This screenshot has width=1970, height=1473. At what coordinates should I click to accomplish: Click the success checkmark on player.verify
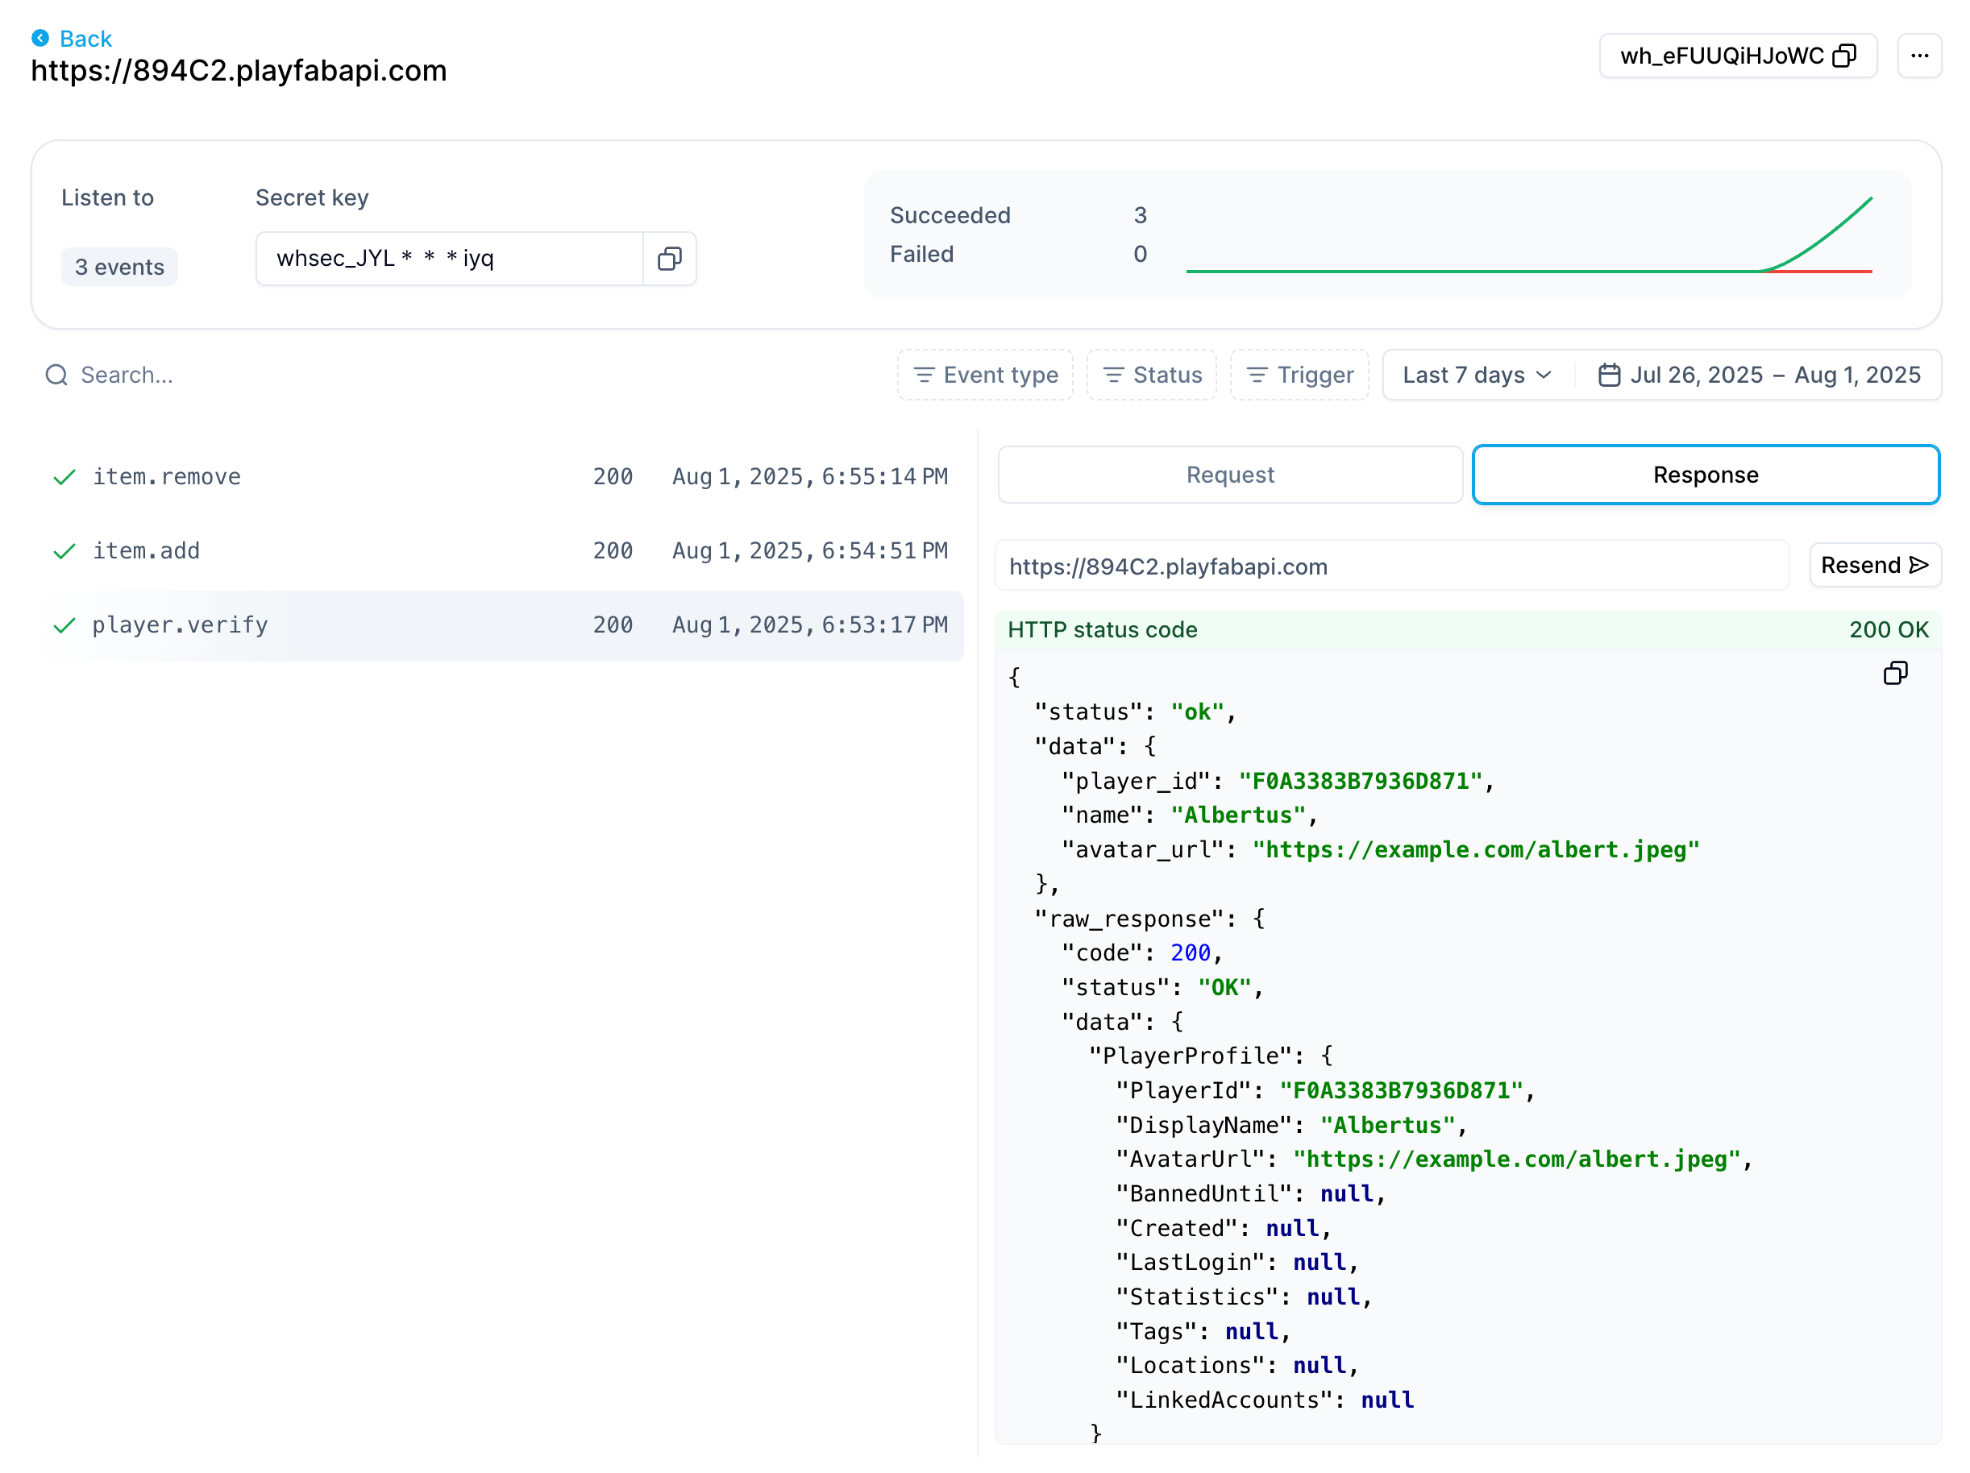(64, 625)
